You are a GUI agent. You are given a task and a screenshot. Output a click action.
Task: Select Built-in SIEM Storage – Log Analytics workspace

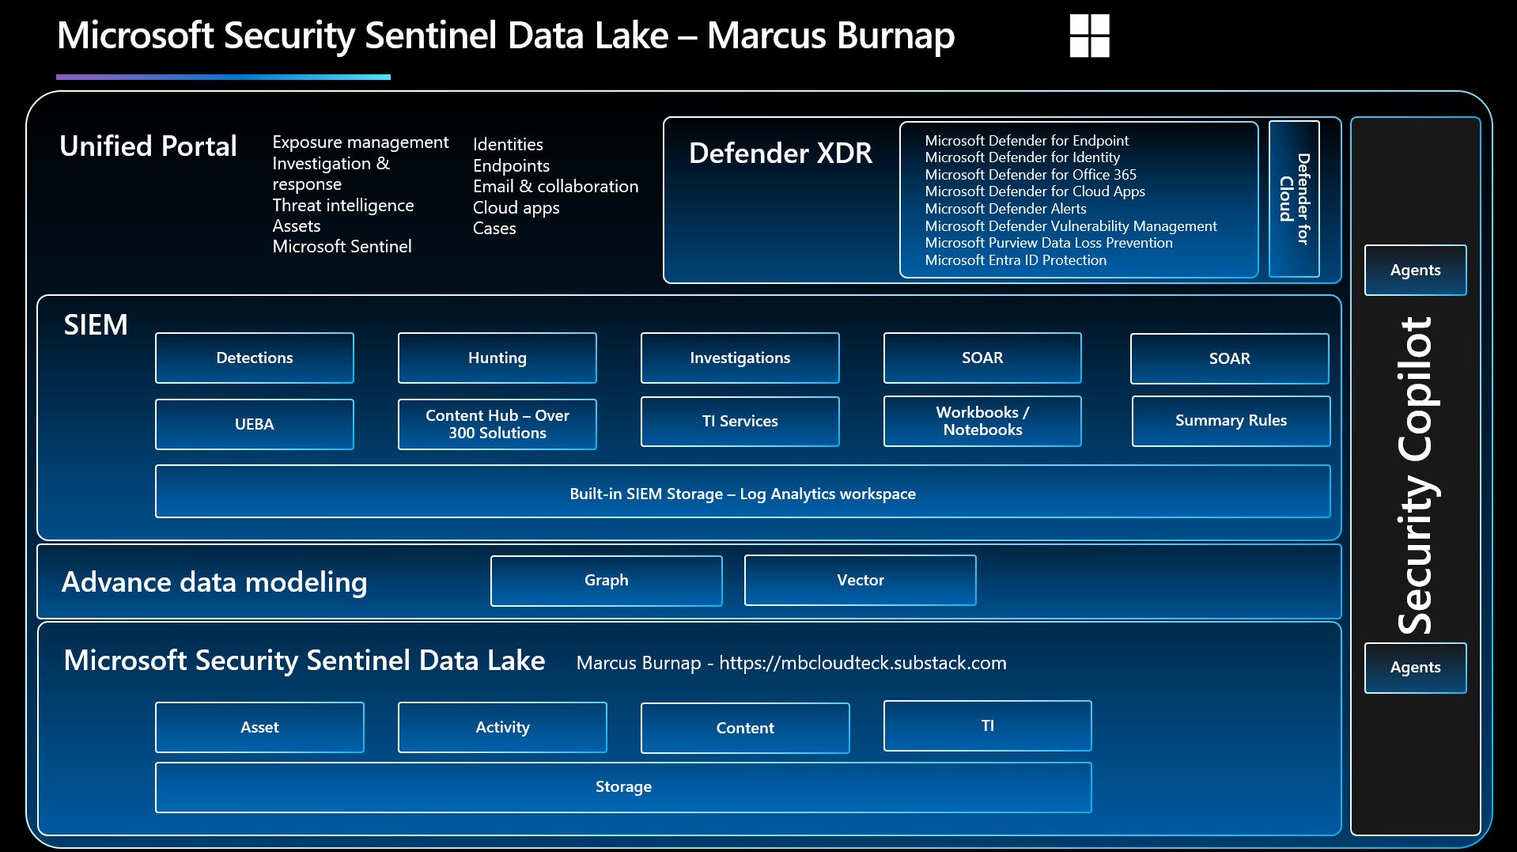(x=743, y=491)
